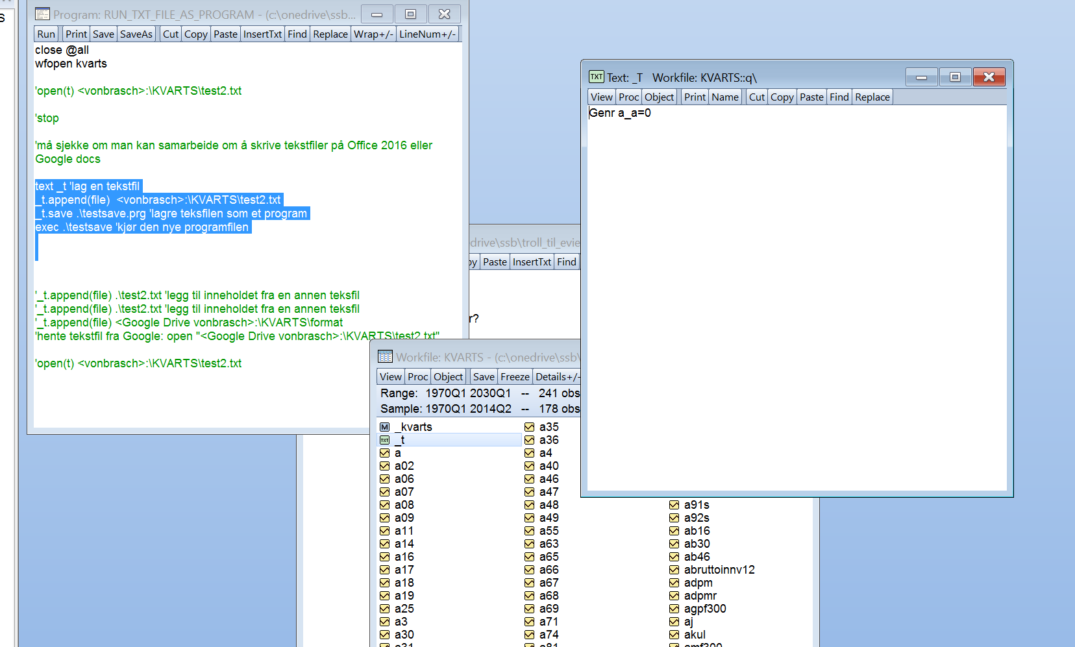Image resolution: width=1075 pixels, height=647 pixels.
Task: Click in the Genr a_a=0 text line
Action: tap(620, 113)
